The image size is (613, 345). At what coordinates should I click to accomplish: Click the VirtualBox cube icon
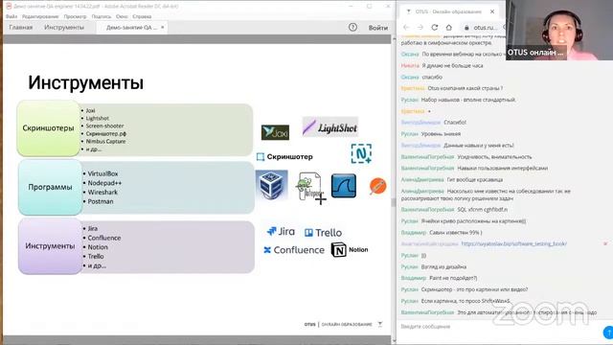[x=272, y=185]
